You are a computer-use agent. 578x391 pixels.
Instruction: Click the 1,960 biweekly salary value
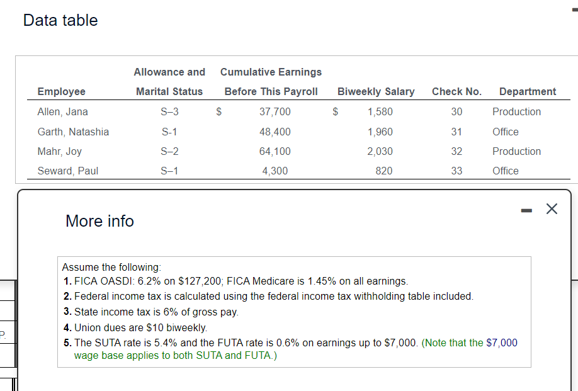[380, 132]
